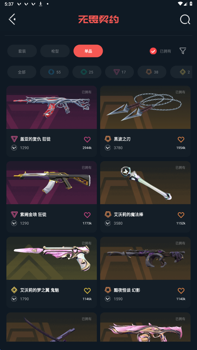
Task: Filter by green diamond tier 25
Action: 87,72
